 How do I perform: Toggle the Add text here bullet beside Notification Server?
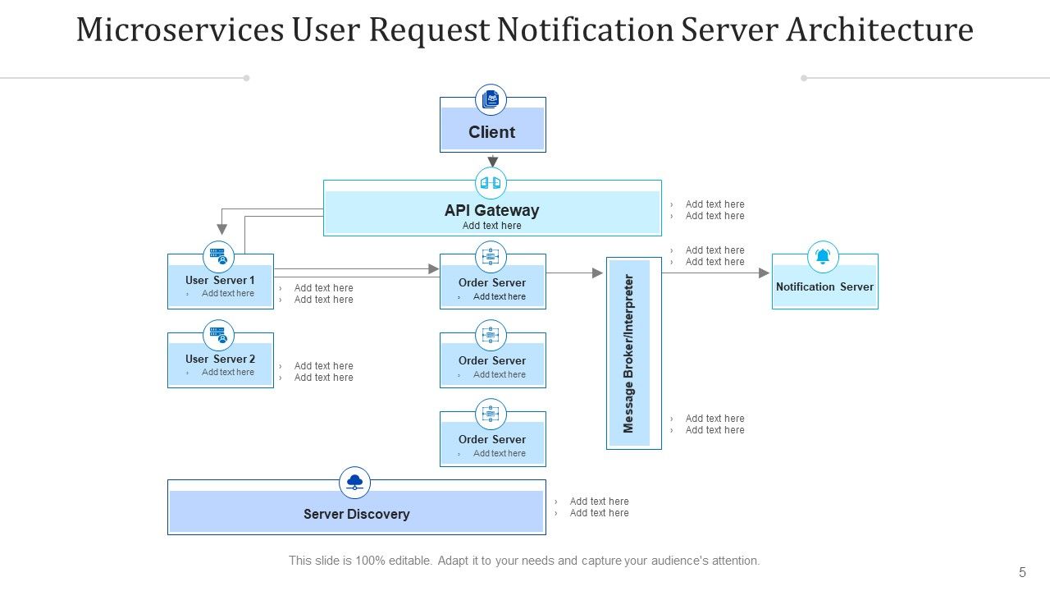pos(714,250)
